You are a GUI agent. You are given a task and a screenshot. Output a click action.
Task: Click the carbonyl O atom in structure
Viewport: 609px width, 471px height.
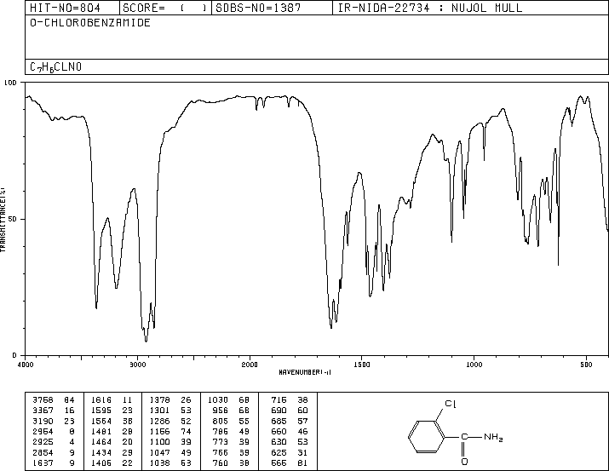click(x=464, y=462)
